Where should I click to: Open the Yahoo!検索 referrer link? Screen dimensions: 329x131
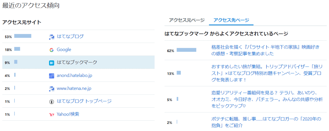tap(68, 114)
